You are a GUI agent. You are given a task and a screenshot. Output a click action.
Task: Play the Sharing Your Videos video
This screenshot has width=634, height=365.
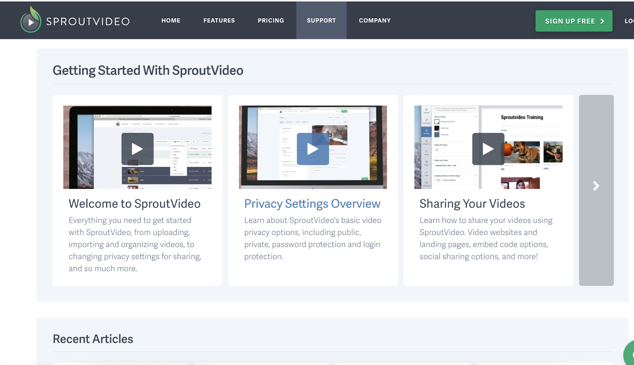coord(488,149)
